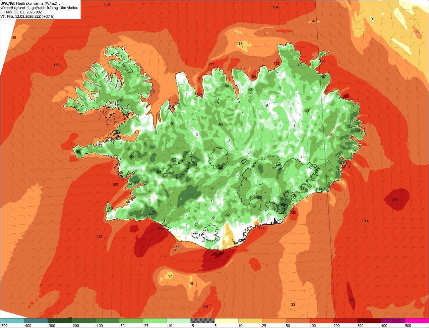Click the map value "-65"
The image size is (429, 328).
pyautogui.click(x=131, y=156)
